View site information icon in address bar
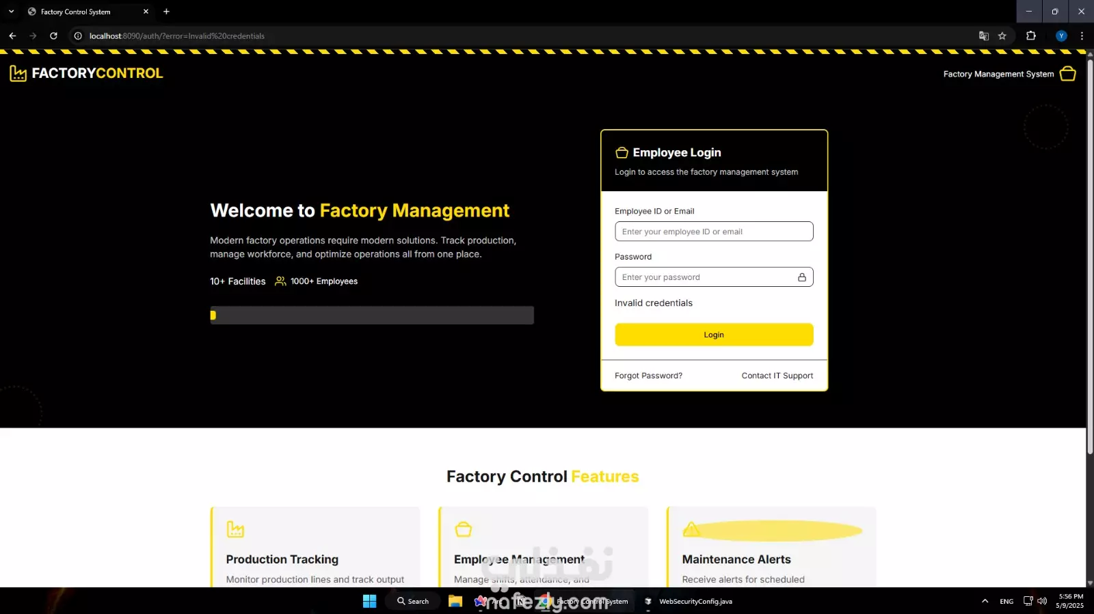Screen dimensions: 1094x614 78,36
